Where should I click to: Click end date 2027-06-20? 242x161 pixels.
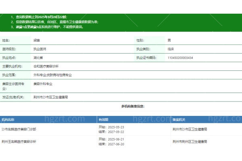click(x=116, y=144)
